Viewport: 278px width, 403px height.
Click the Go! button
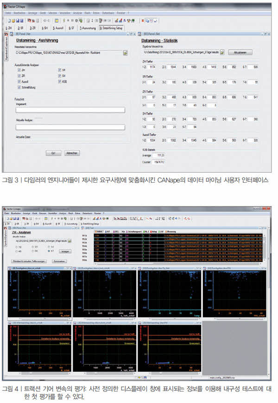click(x=53, y=153)
